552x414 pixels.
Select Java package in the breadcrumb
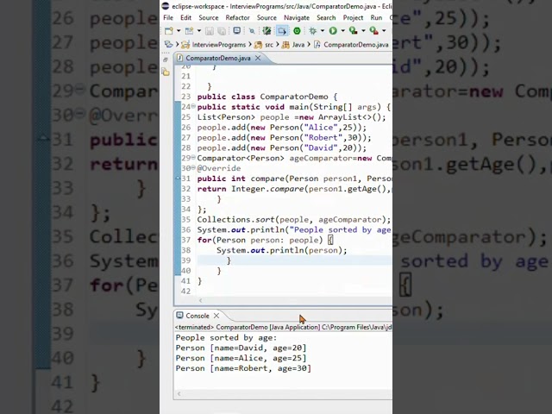[x=298, y=45]
